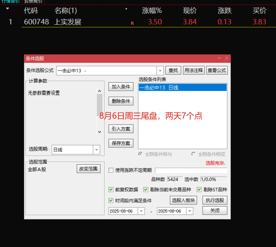Click scroll down arrow in 计算参数
Screen dimensions: 276x247
[99, 132]
